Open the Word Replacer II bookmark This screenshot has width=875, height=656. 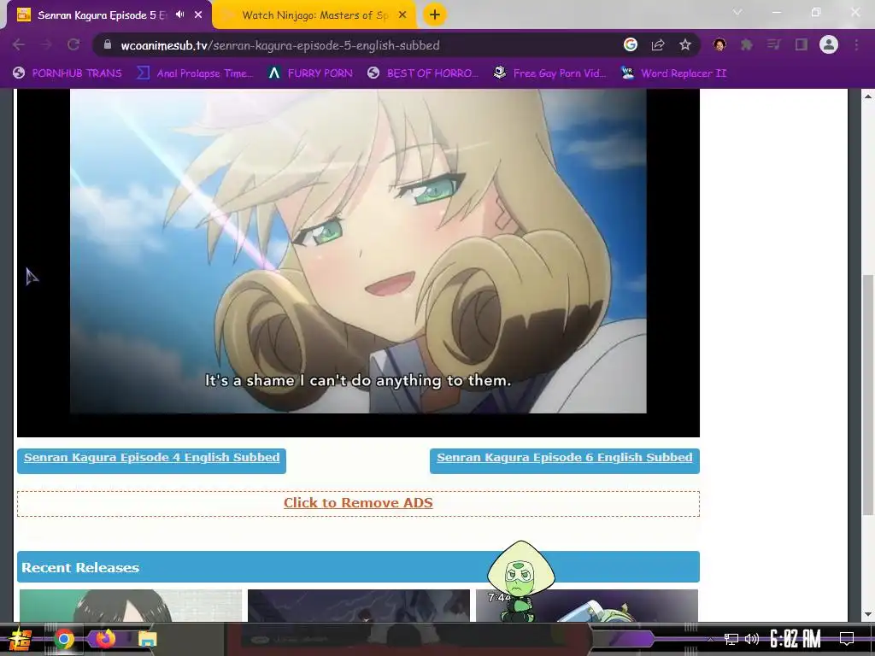click(674, 73)
